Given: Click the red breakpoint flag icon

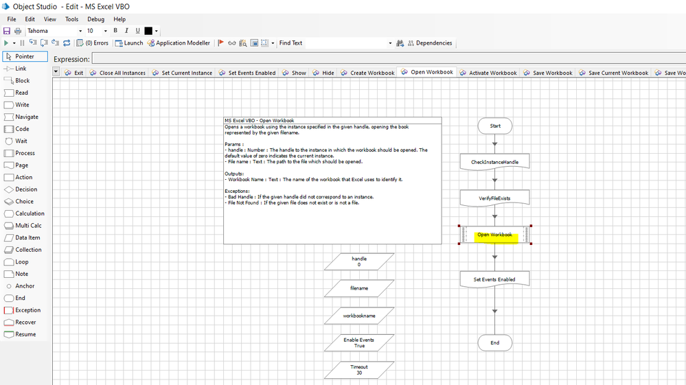Looking at the screenshot, I should pyautogui.click(x=221, y=43).
